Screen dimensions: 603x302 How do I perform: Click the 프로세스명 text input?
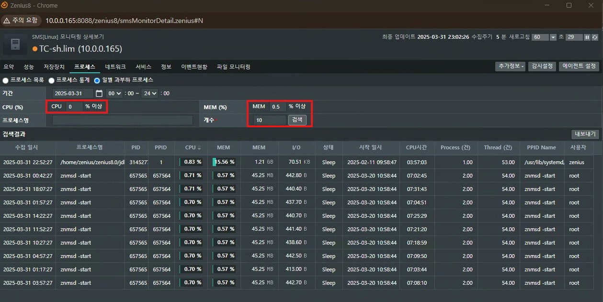123,120
